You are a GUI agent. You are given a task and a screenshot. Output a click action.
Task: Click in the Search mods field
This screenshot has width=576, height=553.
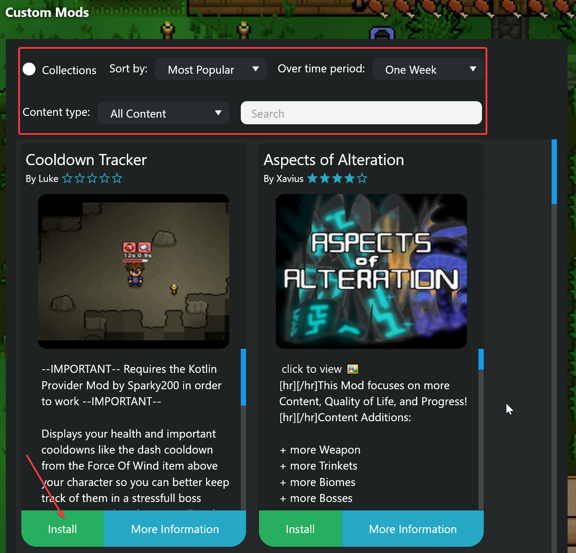361,113
